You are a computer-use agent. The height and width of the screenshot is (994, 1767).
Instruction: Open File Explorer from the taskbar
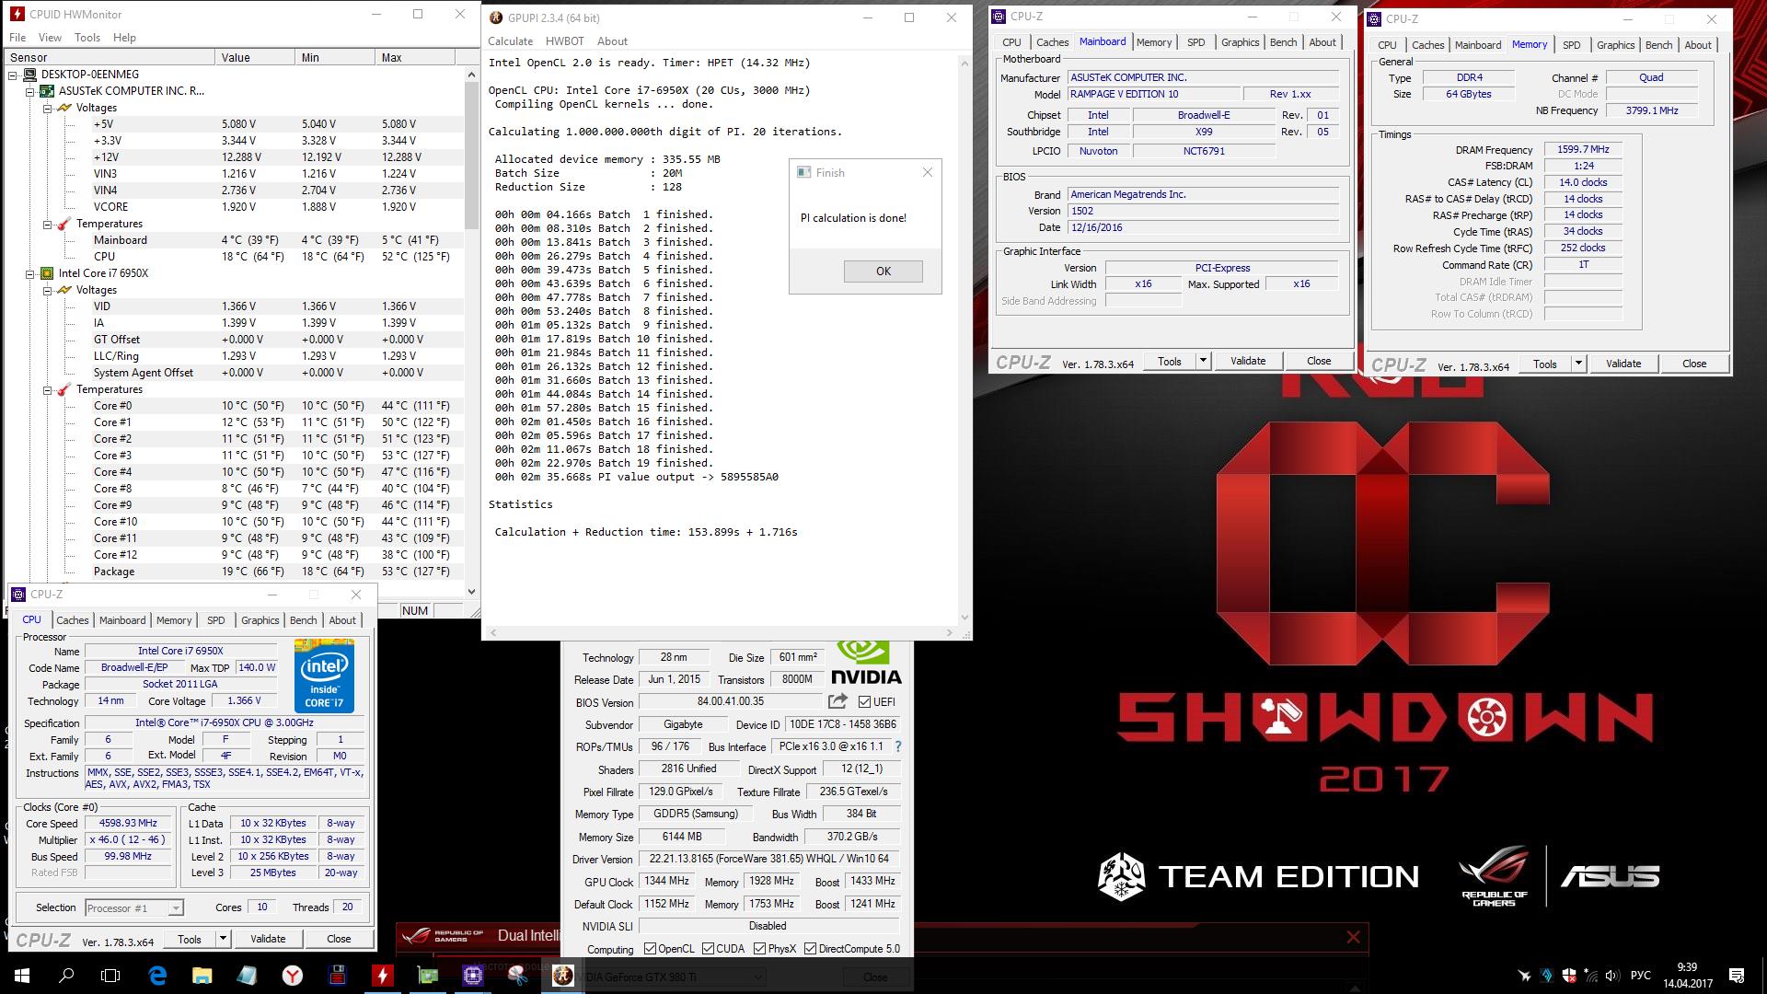click(x=202, y=976)
